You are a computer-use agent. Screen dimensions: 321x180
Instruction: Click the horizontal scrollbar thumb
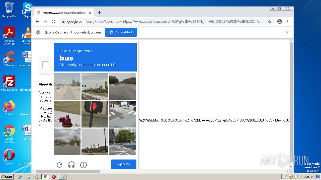[x=68, y=171]
